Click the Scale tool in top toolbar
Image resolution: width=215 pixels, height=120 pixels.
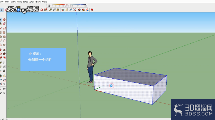click(x=46, y=10)
